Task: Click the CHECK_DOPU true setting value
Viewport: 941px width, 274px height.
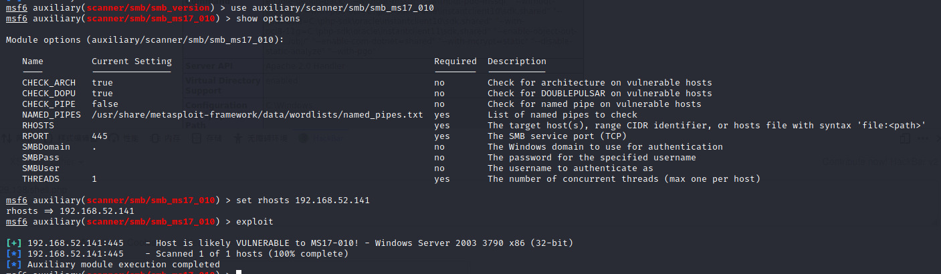Action: 102,94
